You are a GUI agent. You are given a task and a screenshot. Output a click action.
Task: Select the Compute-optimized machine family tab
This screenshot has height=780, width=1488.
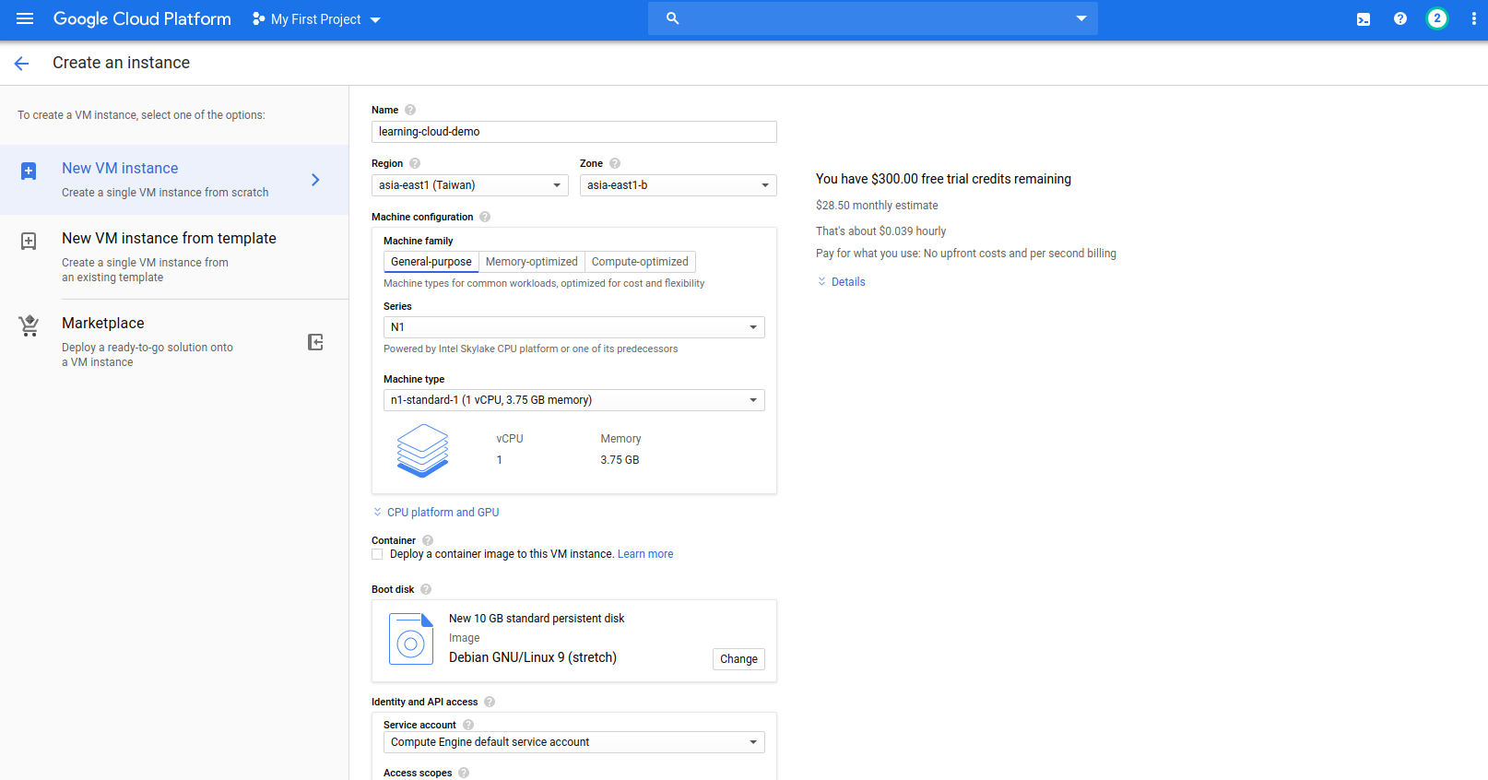pyautogui.click(x=640, y=262)
